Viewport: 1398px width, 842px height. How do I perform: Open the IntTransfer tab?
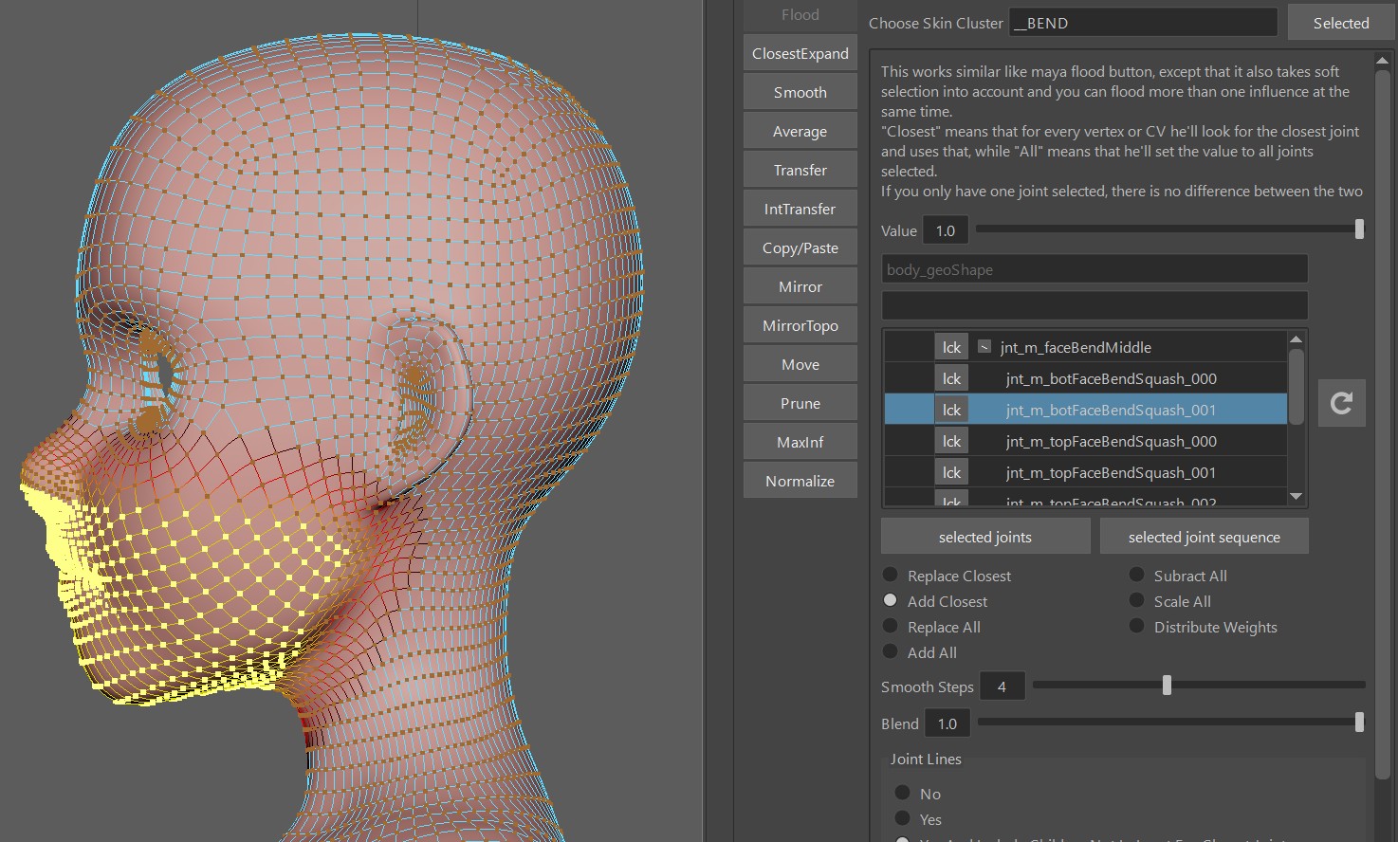[800, 209]
